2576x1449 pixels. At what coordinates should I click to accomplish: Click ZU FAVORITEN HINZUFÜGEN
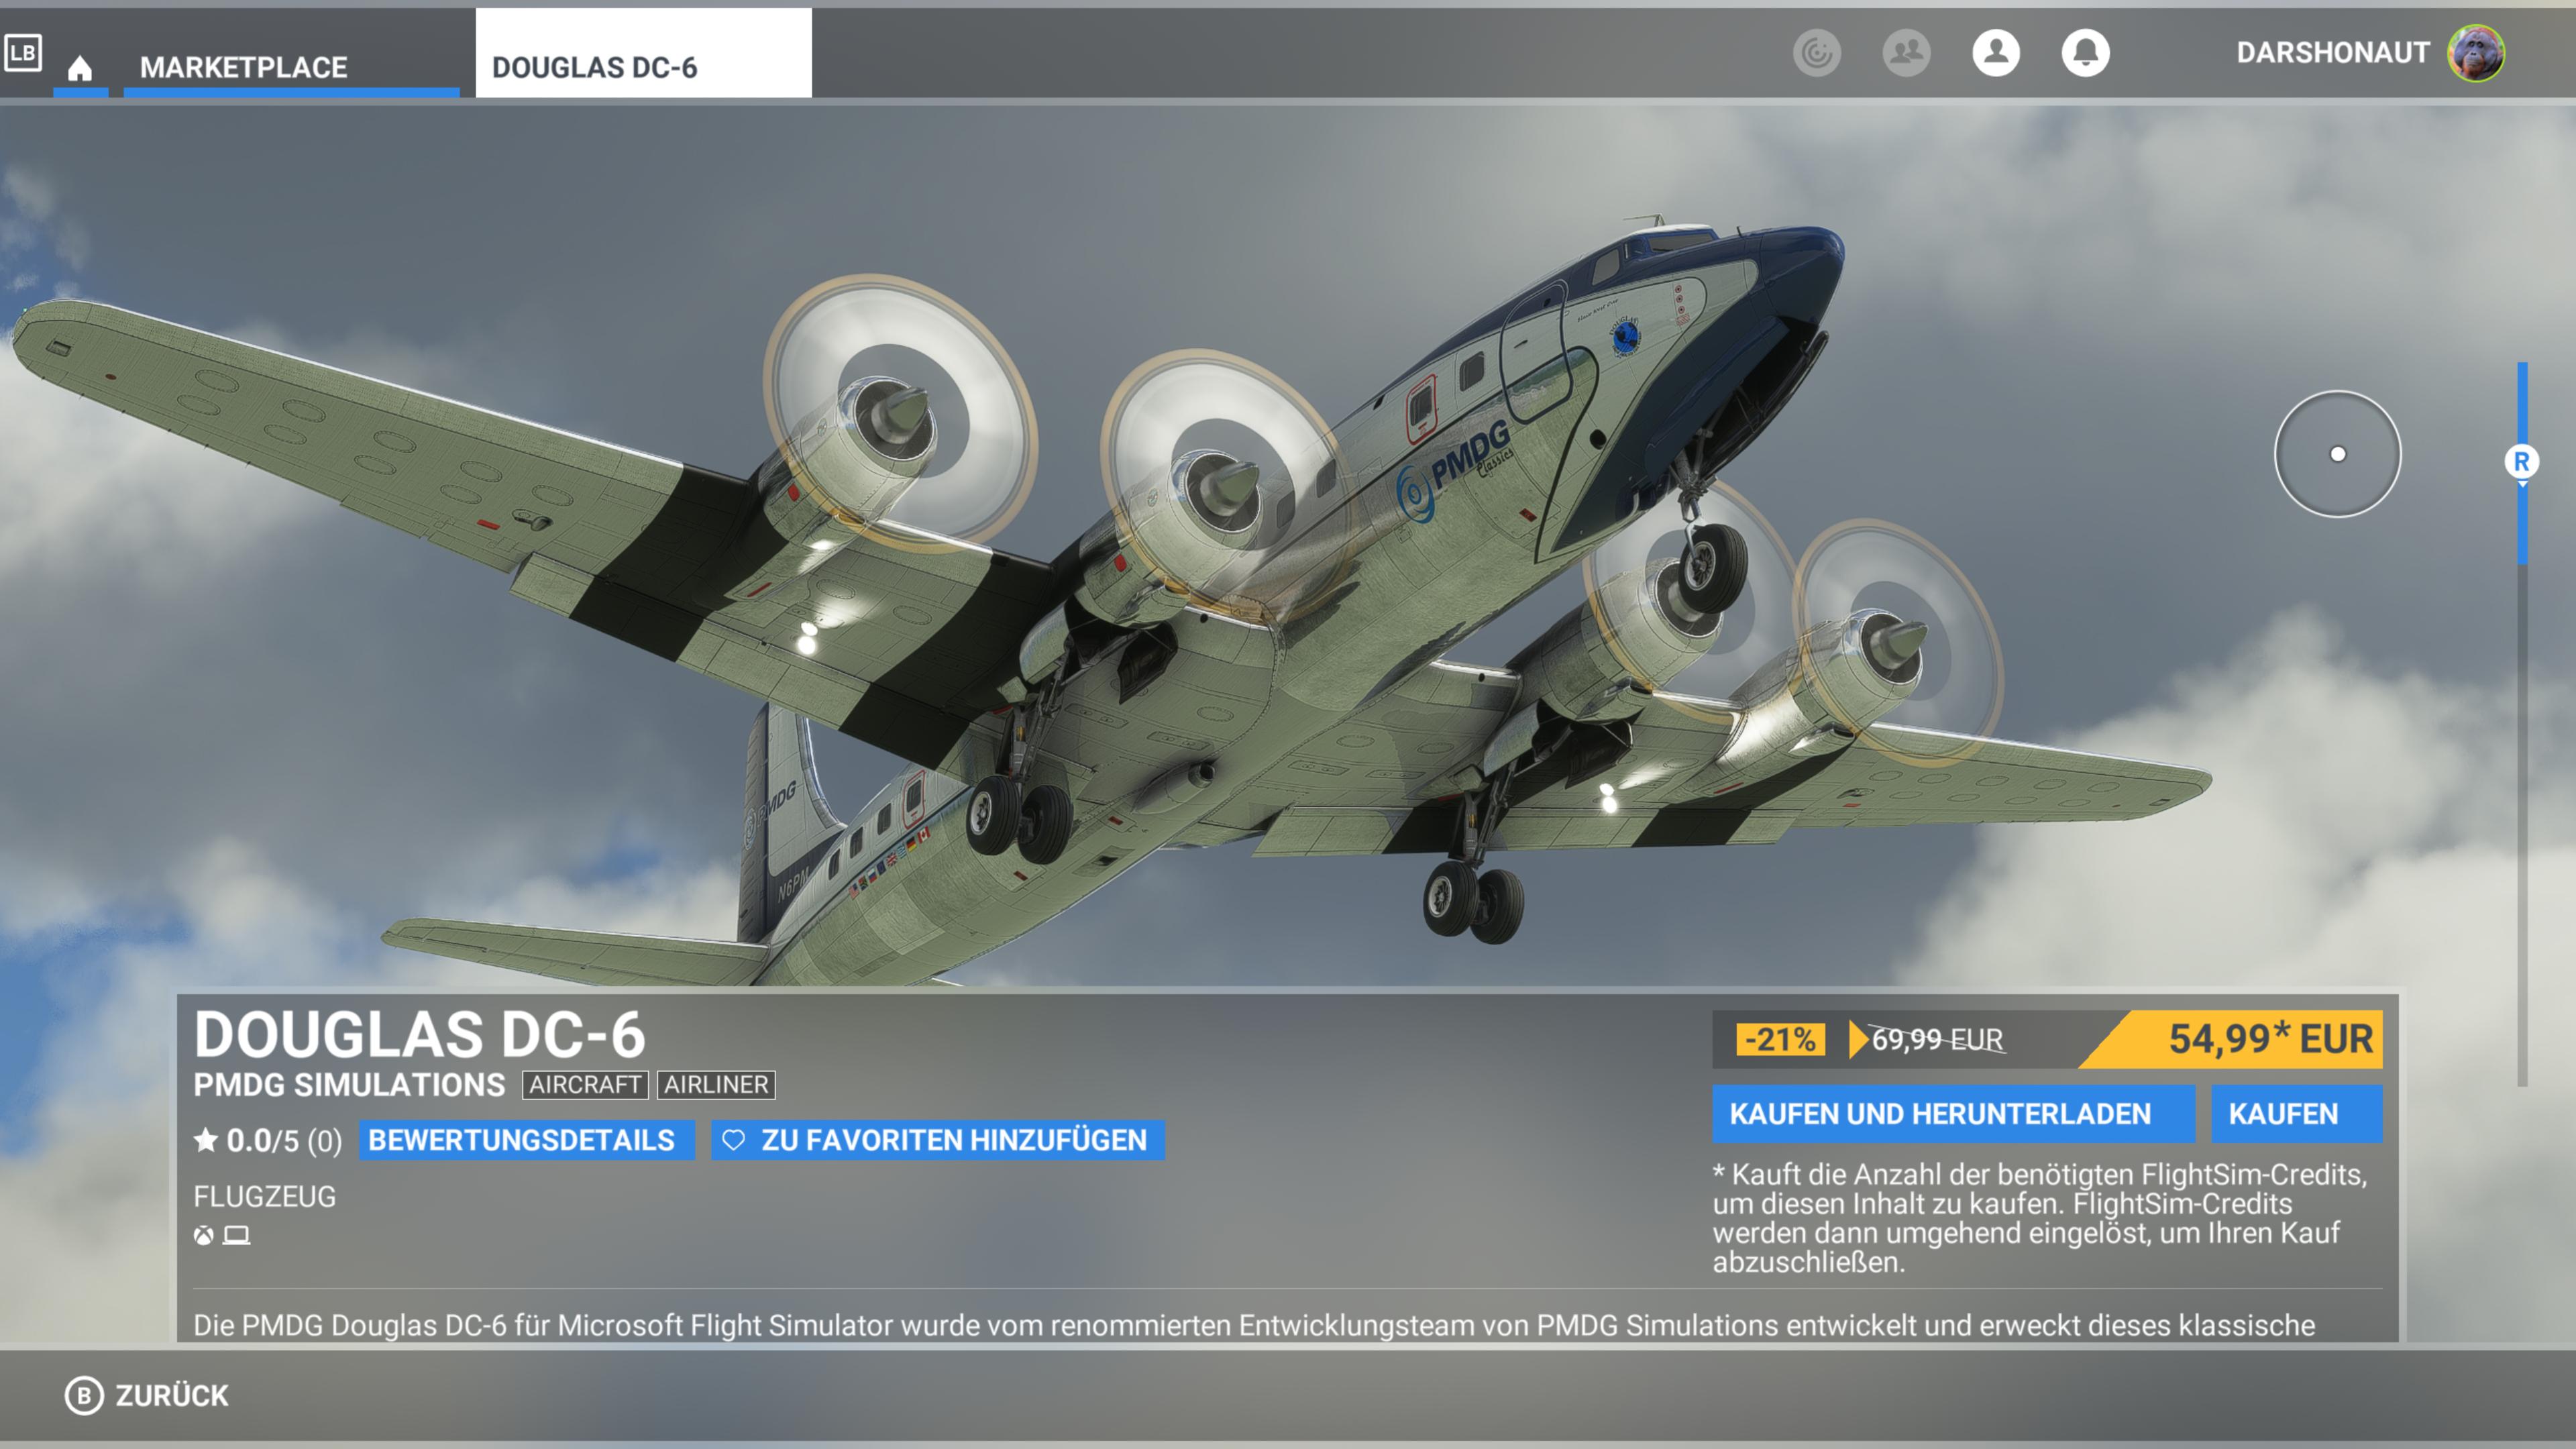click(938, 1140)
